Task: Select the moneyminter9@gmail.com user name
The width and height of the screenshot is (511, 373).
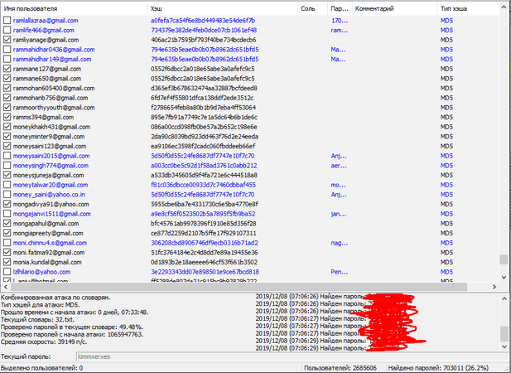Action: pos(49,137)
